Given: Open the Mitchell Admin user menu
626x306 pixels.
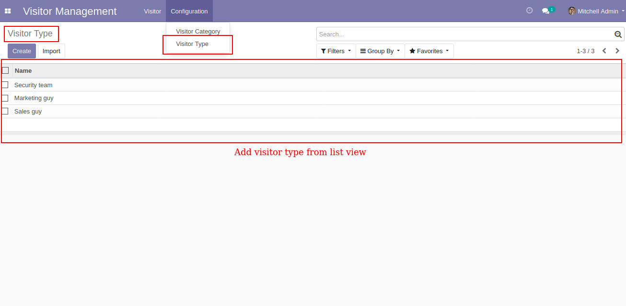Looking at the screenshot, I should click(596, 11).
